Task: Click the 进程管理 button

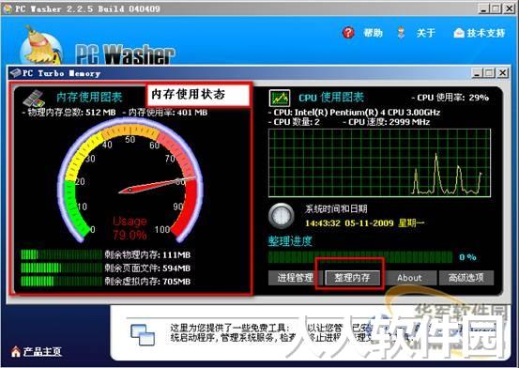Action: [296, 278]
